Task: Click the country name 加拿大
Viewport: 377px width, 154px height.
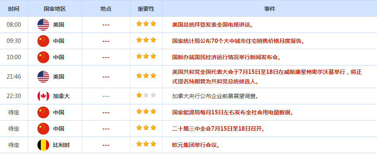Action: (61, 96)
